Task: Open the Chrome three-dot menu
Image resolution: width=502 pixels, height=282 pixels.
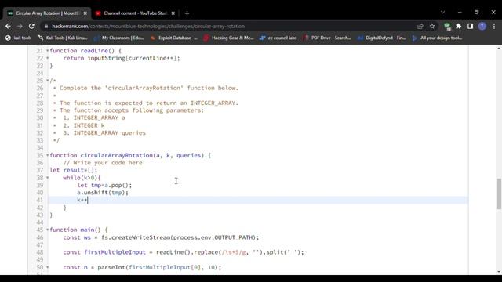Action: [x=494, y=26]
